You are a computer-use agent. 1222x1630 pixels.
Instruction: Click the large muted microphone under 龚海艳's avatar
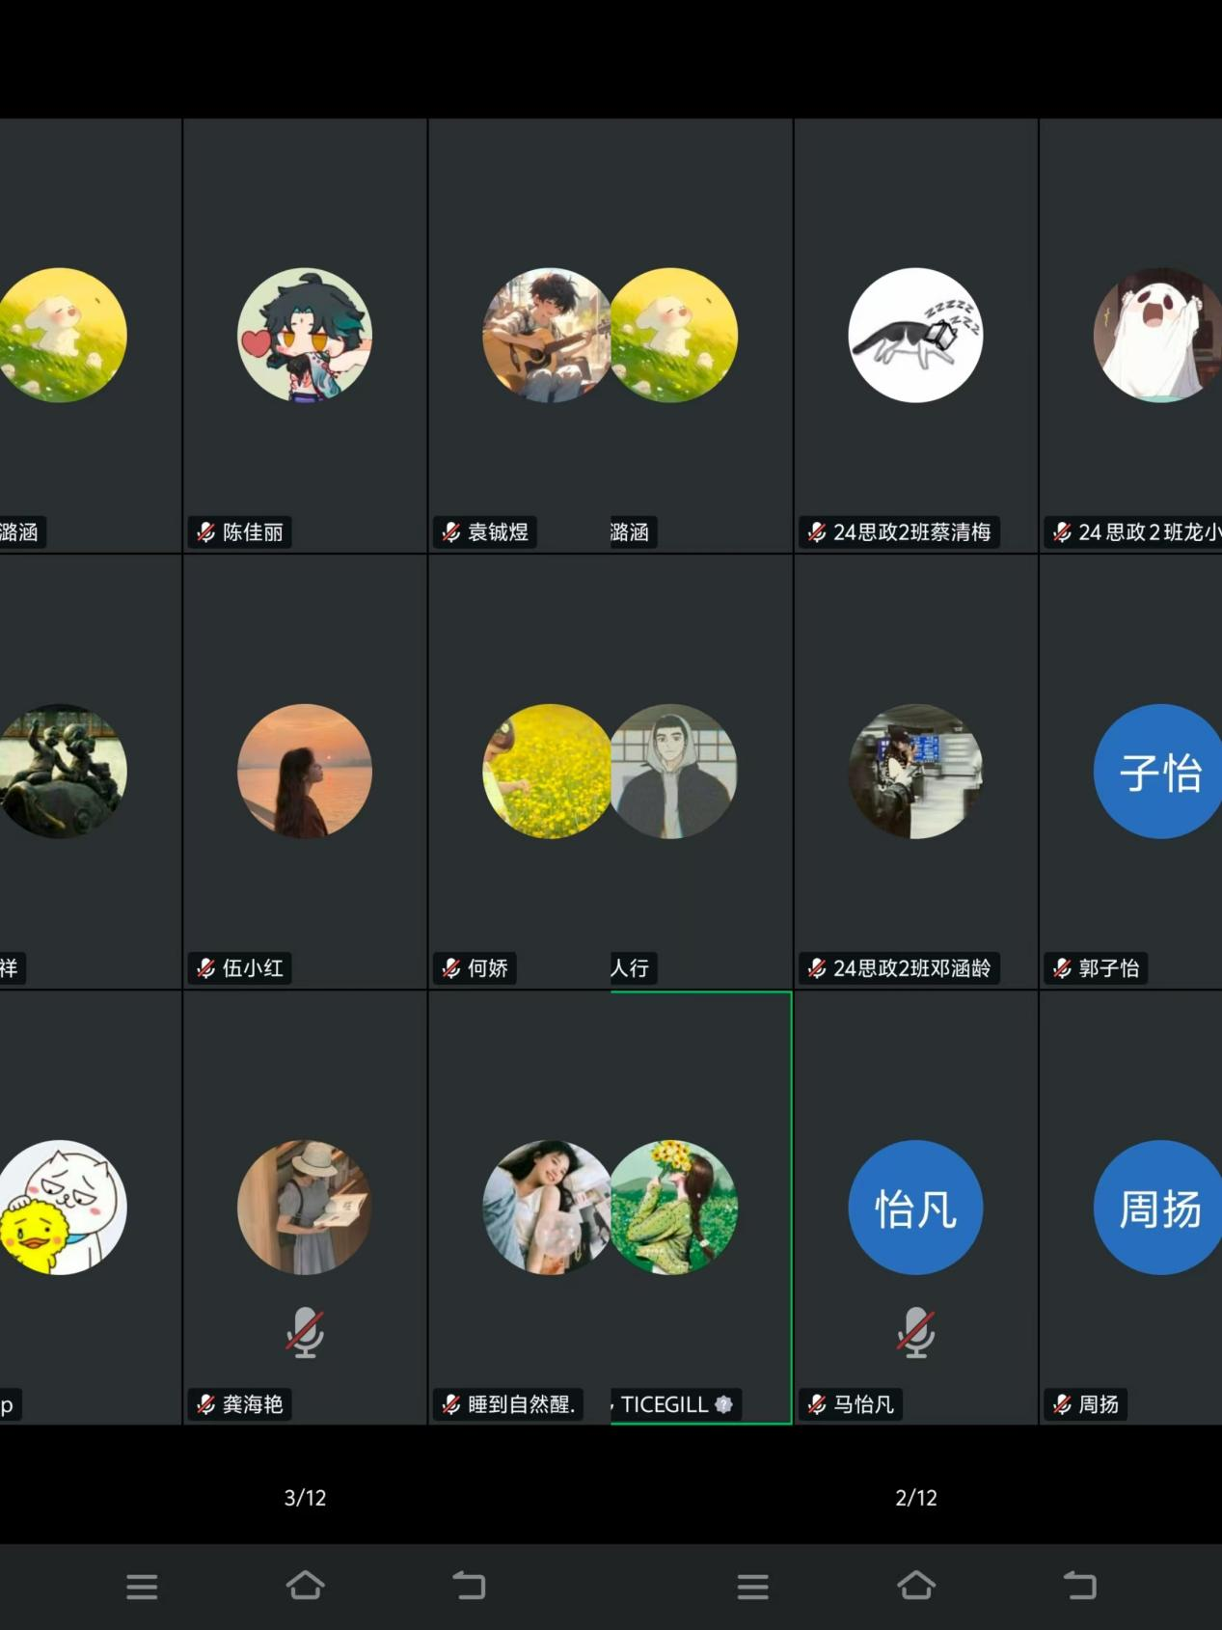(305, 1333)
